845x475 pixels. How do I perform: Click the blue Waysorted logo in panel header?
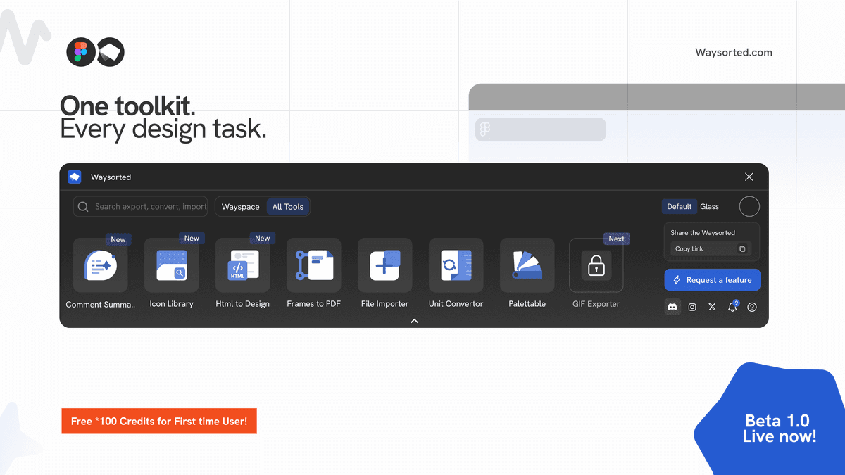point(75,177)
